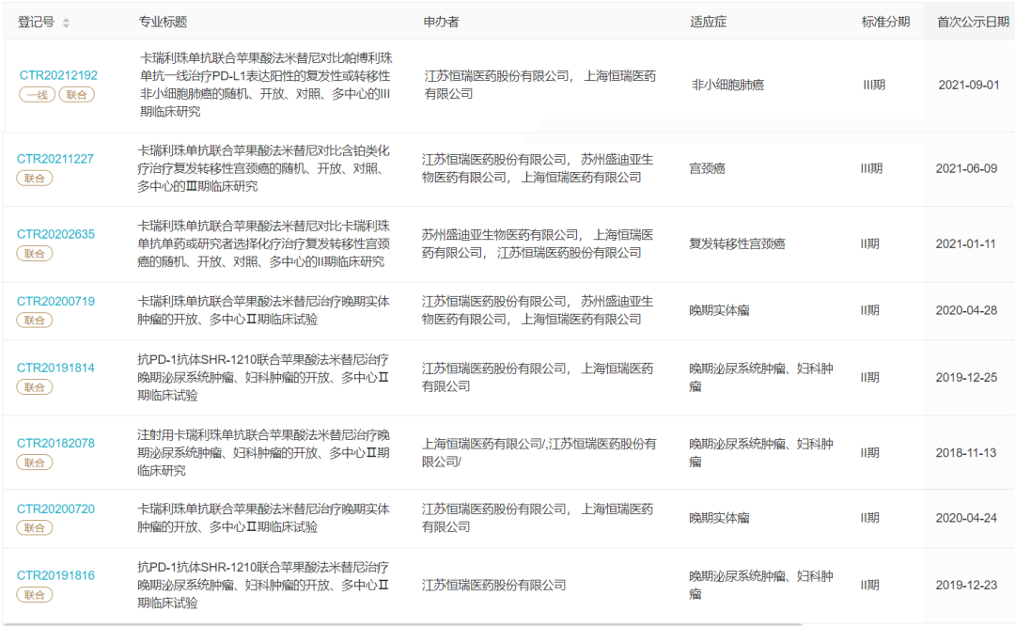Click the 首次公示日期 column header
This screenshot has height=627, width=1015.
pyautogui.click(x=973, y=22)
